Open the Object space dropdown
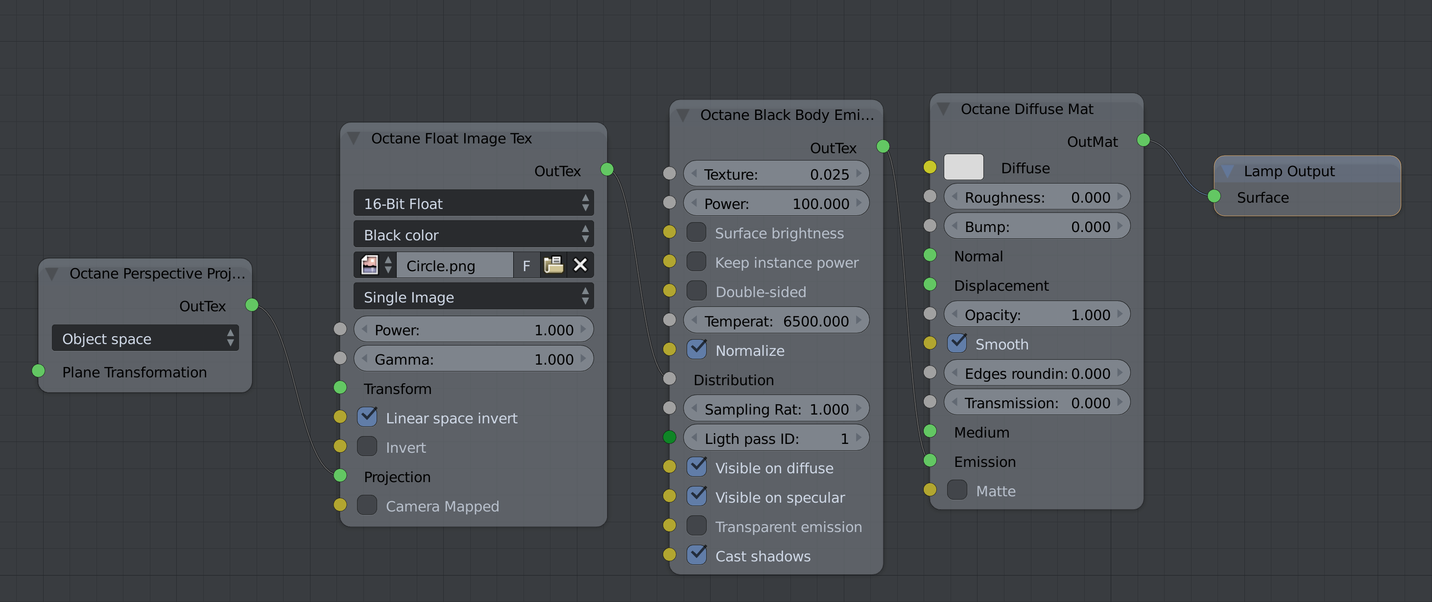The height and width of the screenshot is (602, 1432). (x=145, y=338)
